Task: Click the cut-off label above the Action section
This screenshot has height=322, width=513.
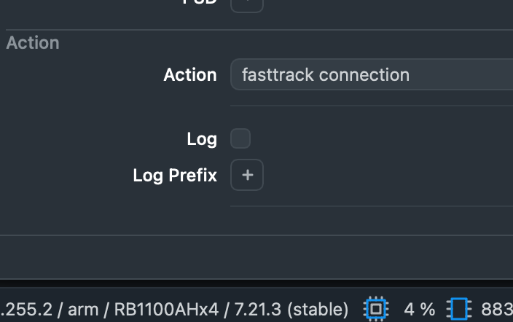Action: click(x=199, y=2)
